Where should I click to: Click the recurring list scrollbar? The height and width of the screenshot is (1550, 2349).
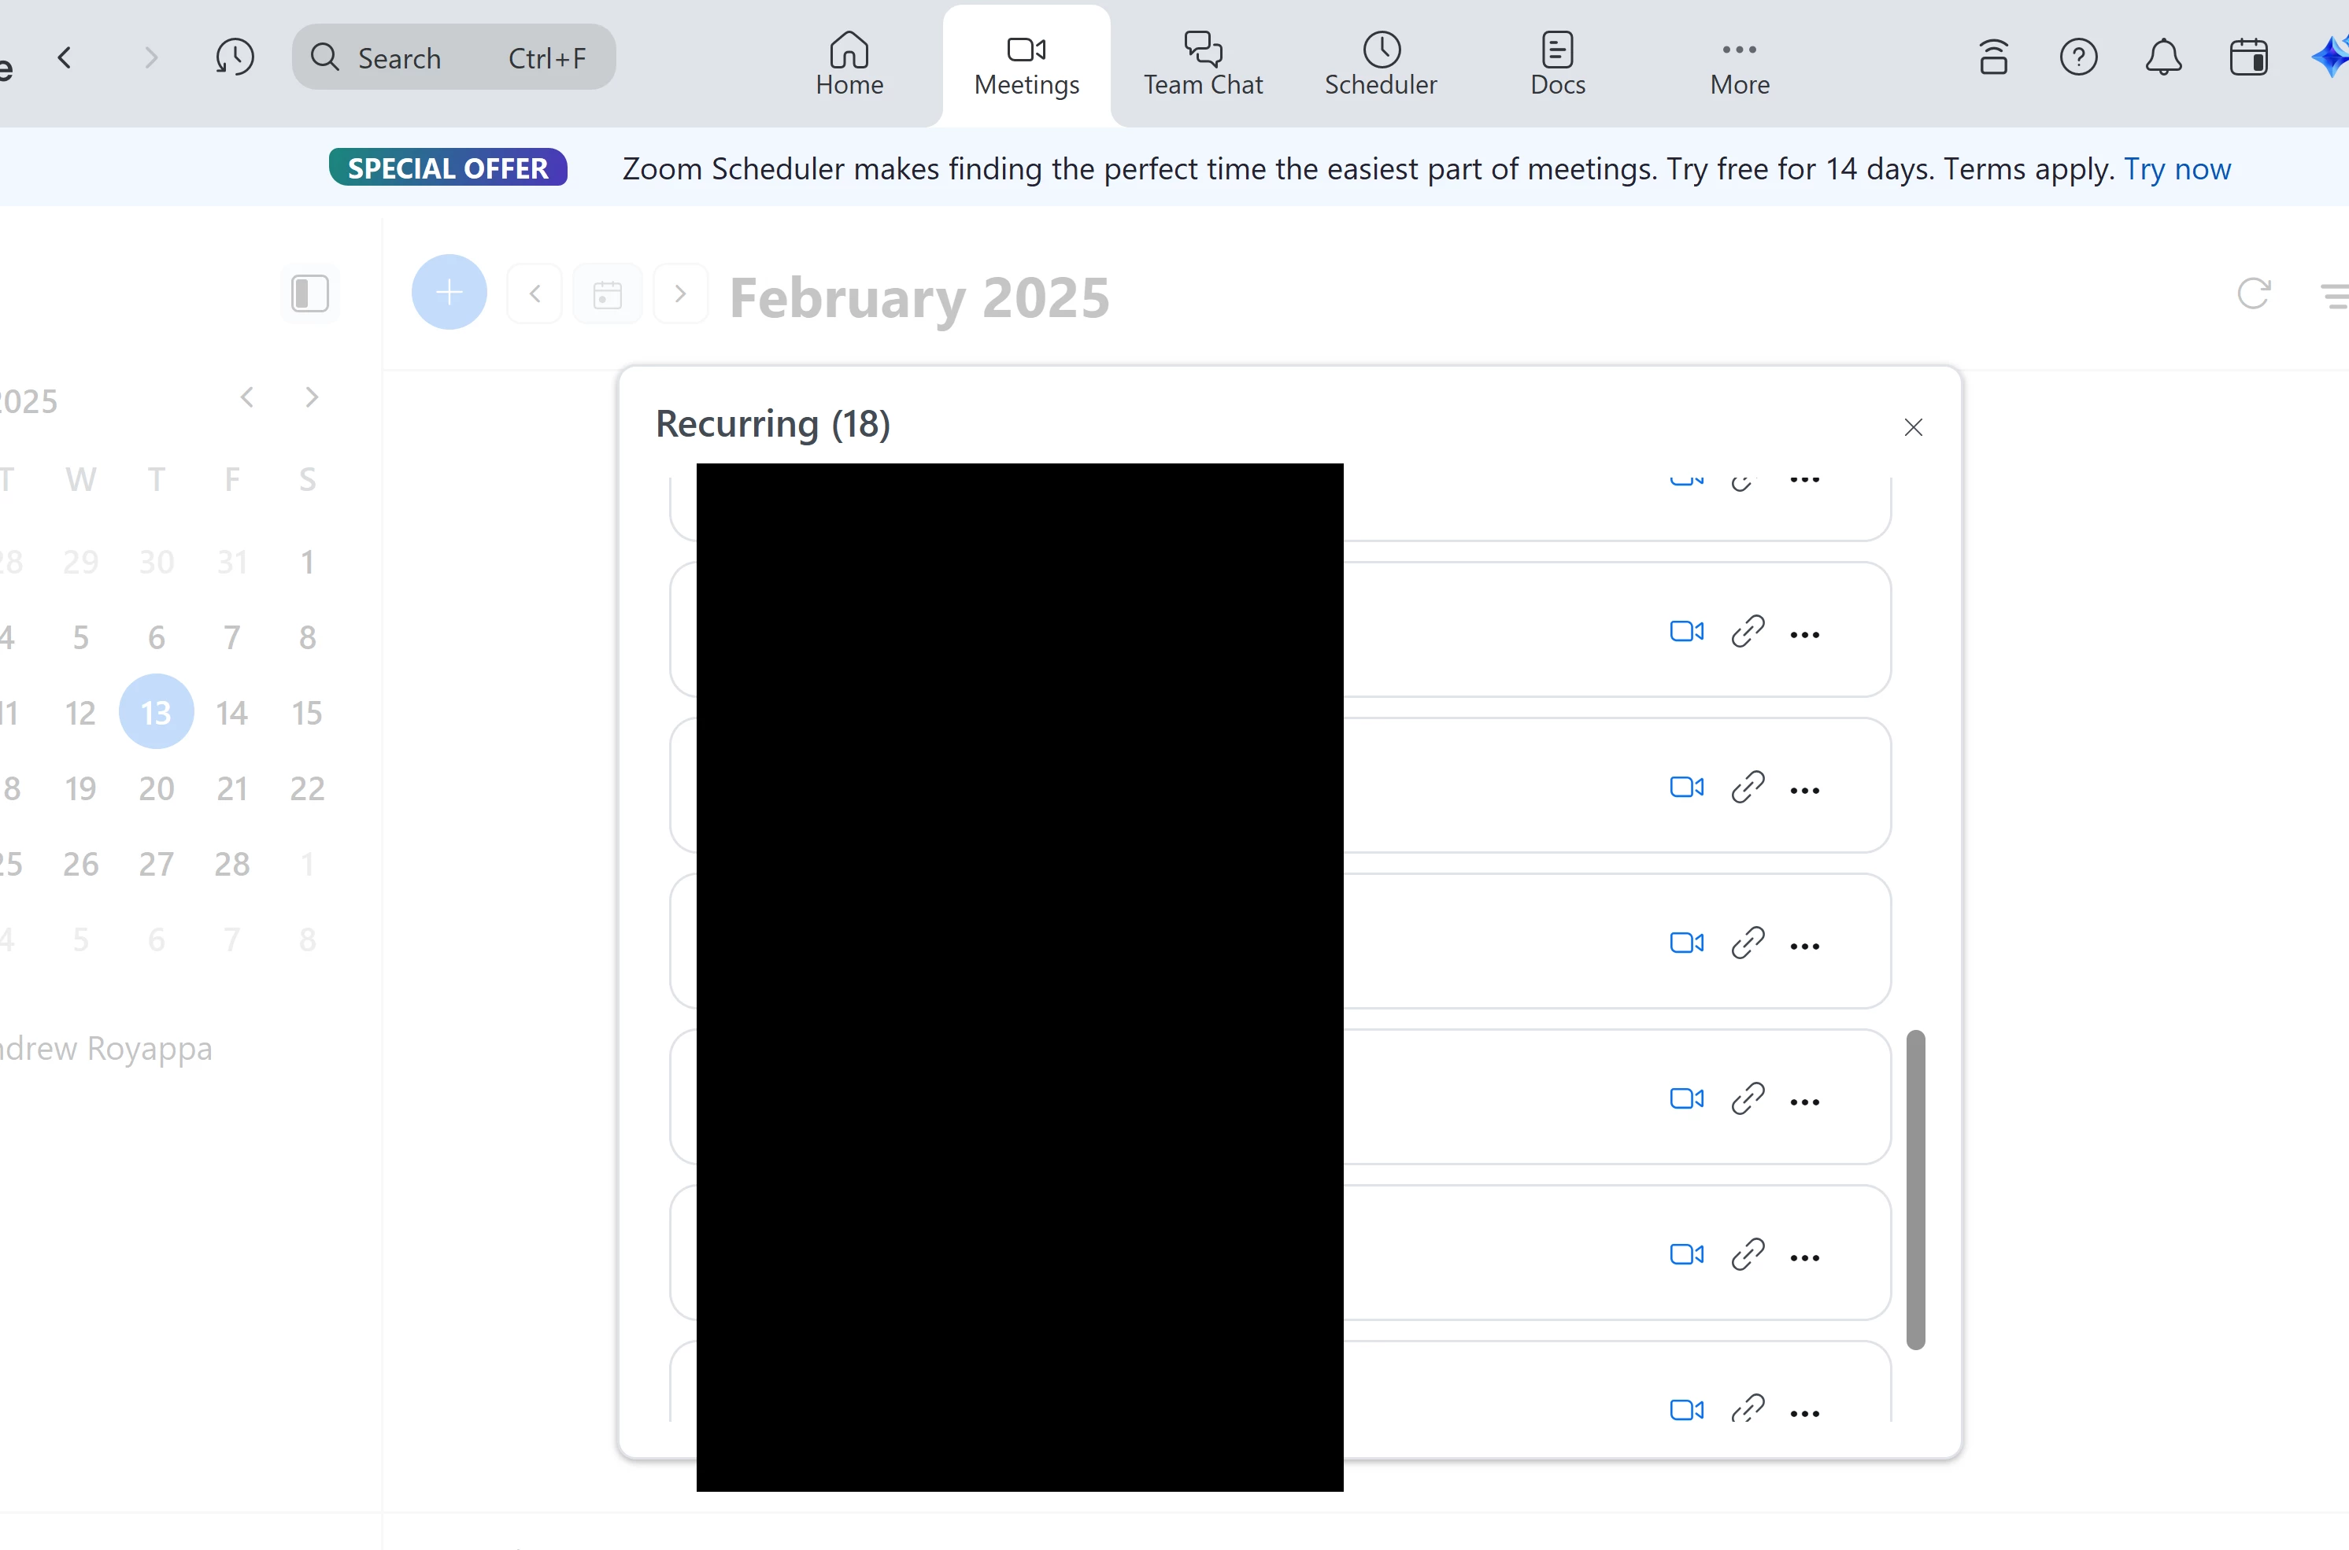(x=1914, y=1189)
